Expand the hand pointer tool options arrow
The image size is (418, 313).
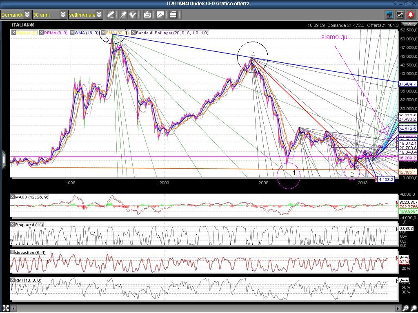click(x=139, y=15)
